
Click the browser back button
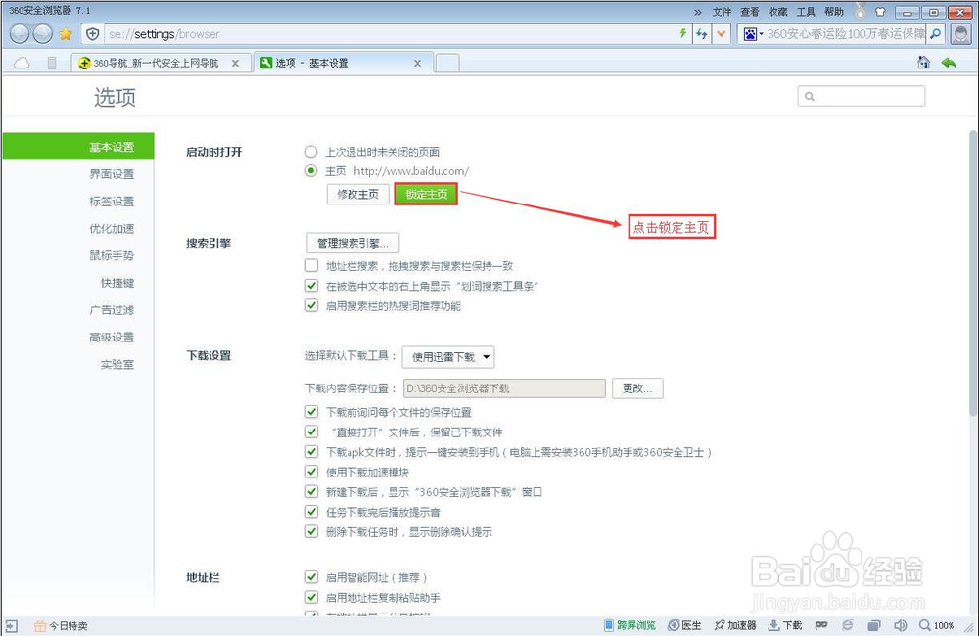coord(20,33)
